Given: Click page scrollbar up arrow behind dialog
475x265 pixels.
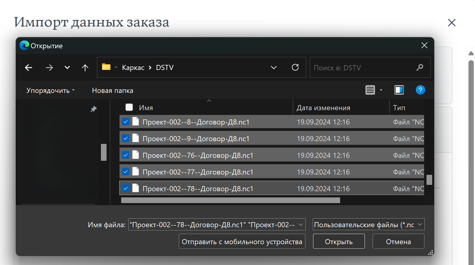Looking at the screenshot, I should coord(471,54).
